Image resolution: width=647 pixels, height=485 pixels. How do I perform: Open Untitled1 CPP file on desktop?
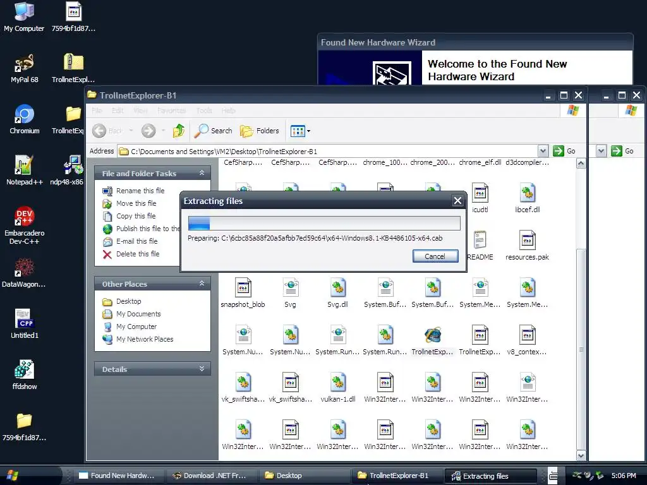(25, 324)
